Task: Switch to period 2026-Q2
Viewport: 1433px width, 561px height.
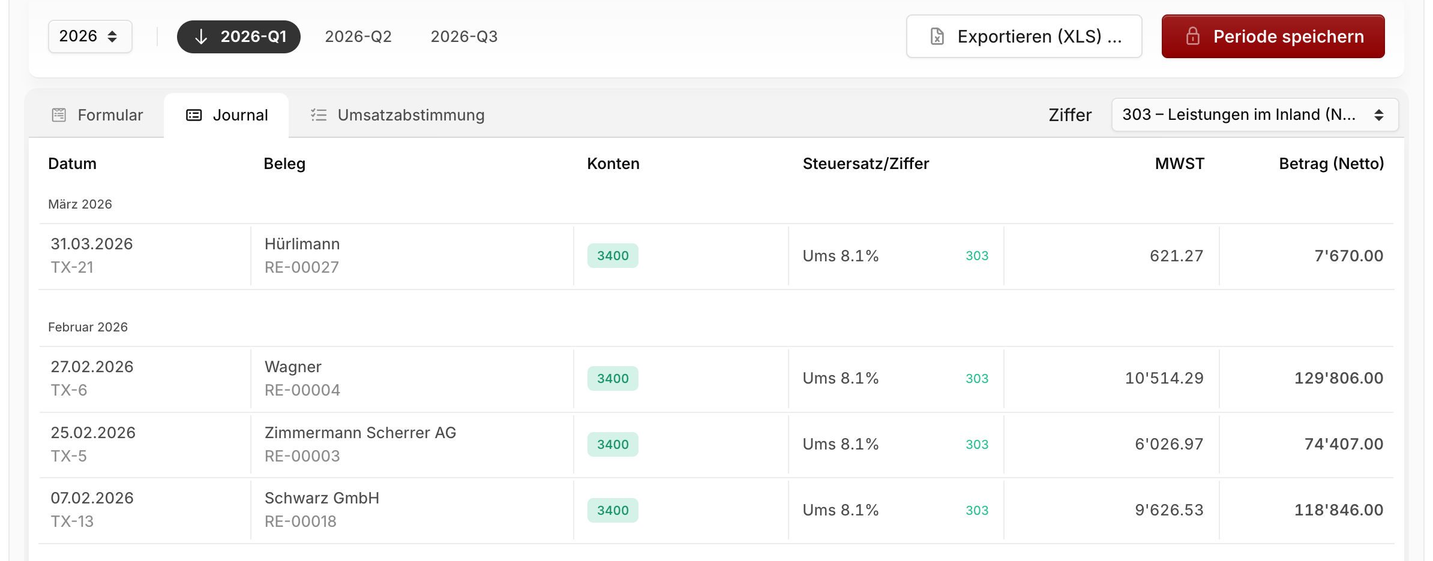Action: click(358, 37)
